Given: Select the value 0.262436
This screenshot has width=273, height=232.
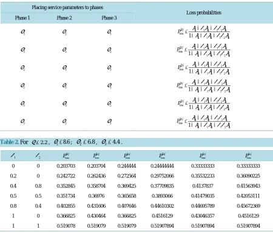Looking at the screenshot, I should click(96, 176).
